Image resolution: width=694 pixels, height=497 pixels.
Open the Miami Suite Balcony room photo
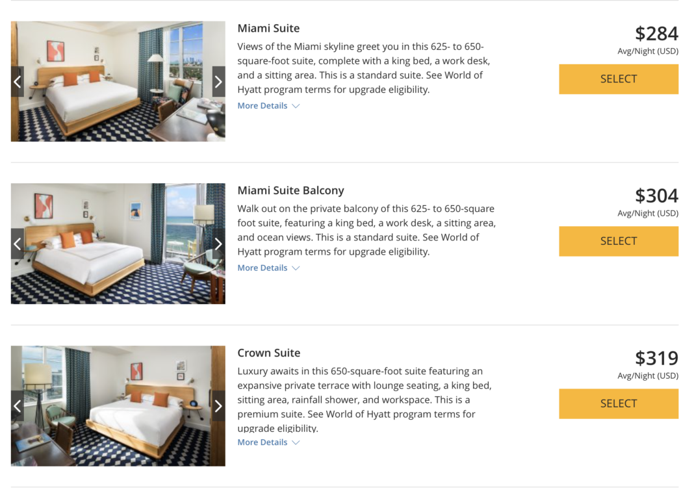click(x=118, y=244)
